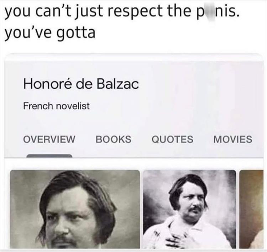The height and width of the screenshot is (252, 267).
Task: Click the "you've gotta" caption line
Action: tap(50, 33)
